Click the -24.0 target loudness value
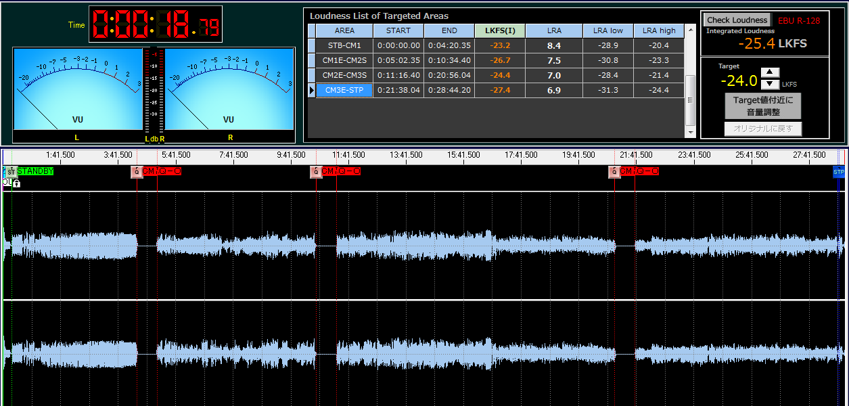The width and height of the screenshot is (849, 406). coord(739,81)
